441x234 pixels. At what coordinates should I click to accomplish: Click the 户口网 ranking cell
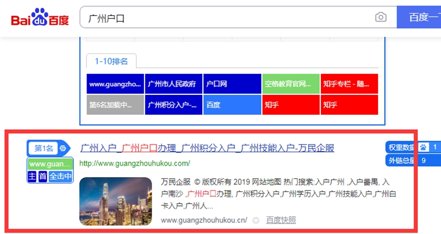pos(232,84)
